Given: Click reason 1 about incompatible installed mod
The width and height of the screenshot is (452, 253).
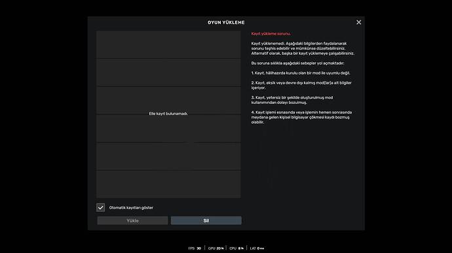Looking at the screenshot, I should (301, 73).
